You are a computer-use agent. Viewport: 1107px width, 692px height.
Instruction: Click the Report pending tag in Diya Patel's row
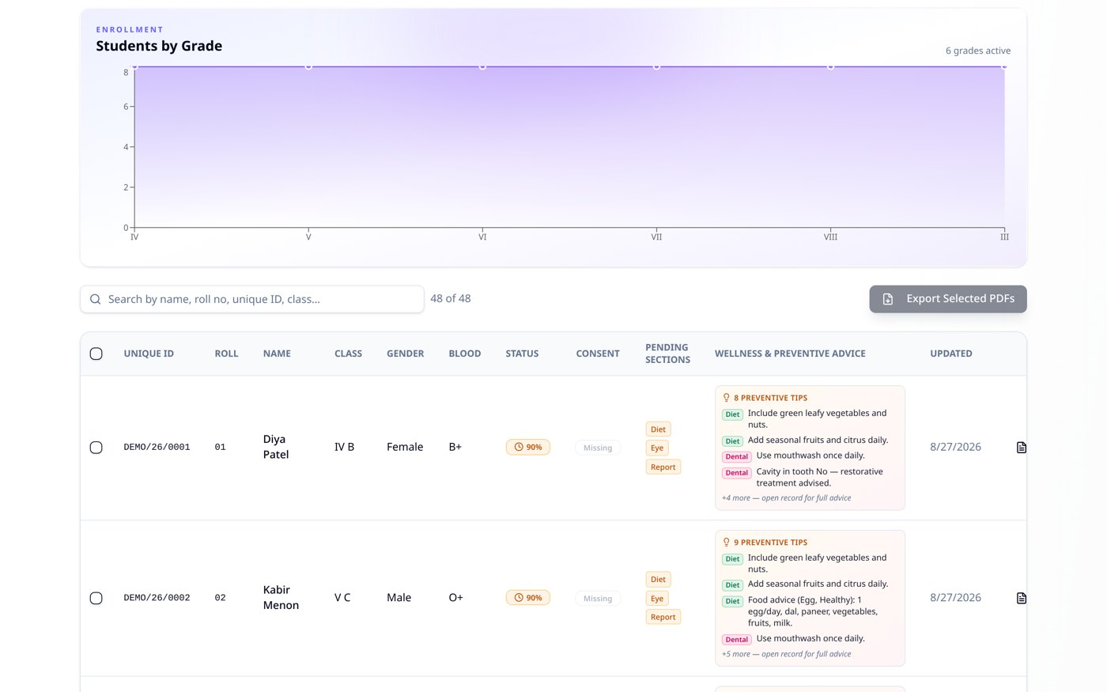(663, 467)
